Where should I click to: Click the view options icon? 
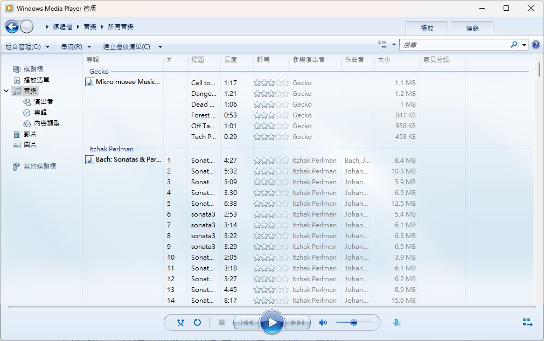pos(382,44)
